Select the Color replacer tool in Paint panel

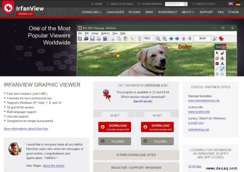coord(217,63)
